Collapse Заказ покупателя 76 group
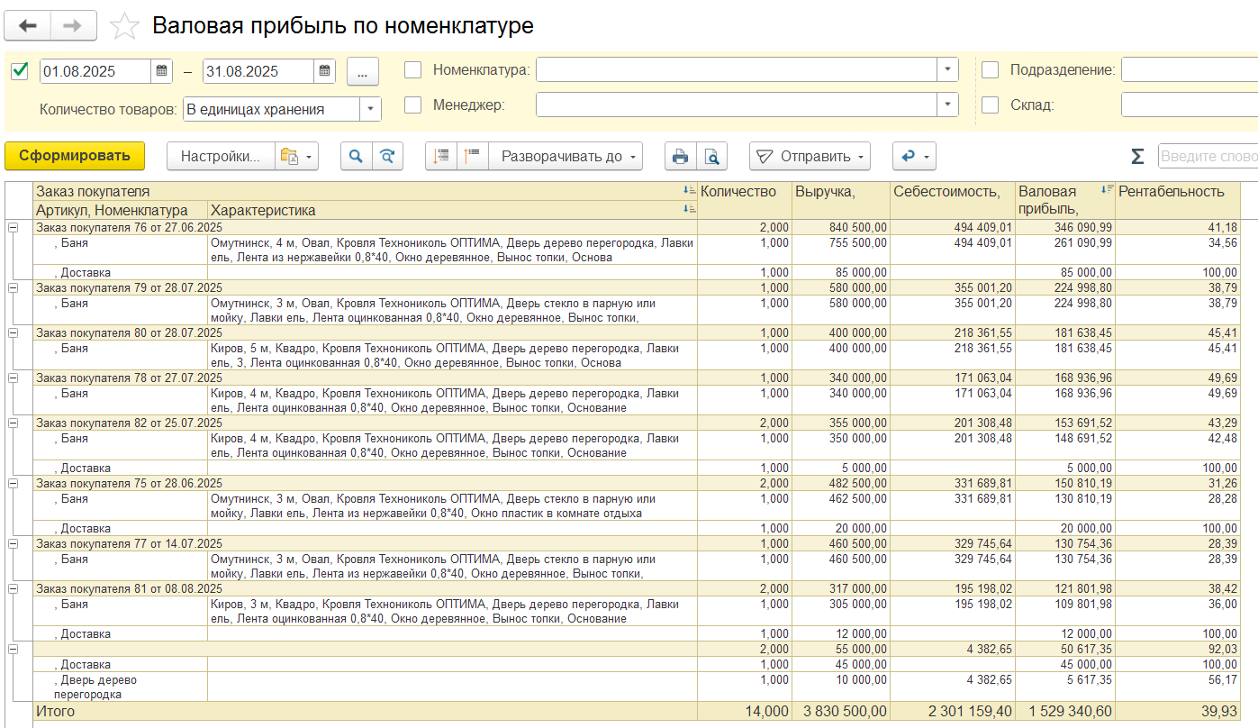 pos(14,228)
